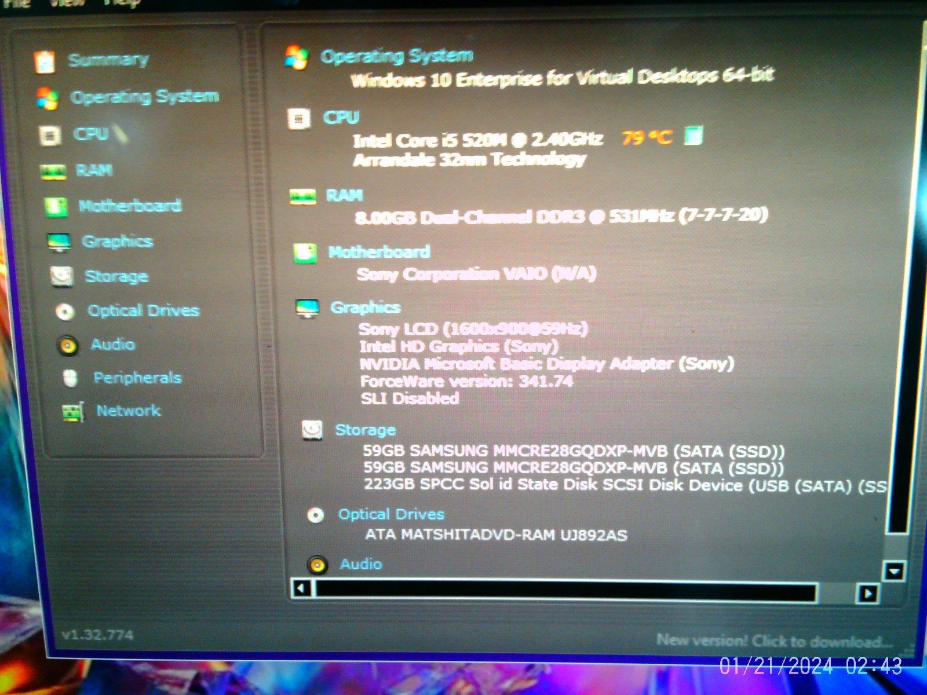Click the Windows logo icon in summary pane
The height and width of the screenshot is (695, 927).
click(296, 57)
